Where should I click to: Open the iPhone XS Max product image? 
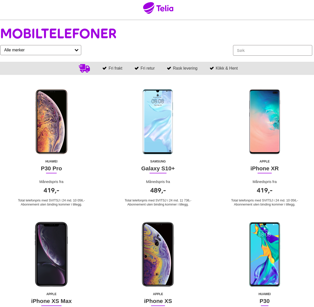click(51, 254)
